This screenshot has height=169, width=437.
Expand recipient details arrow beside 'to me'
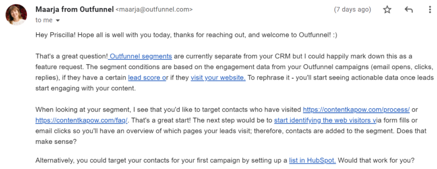58,20
